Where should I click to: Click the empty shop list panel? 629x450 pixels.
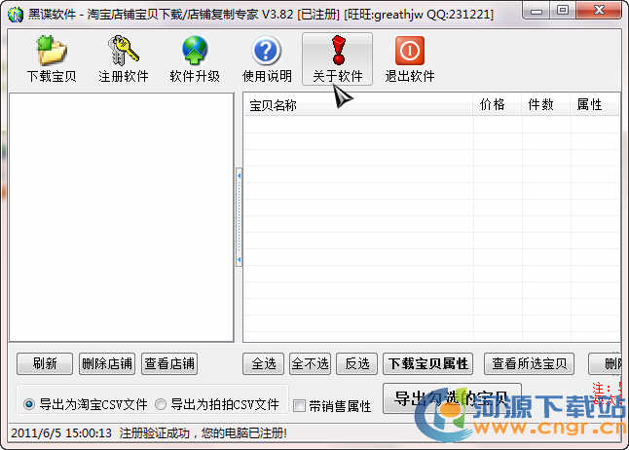[x=121, y=217]
